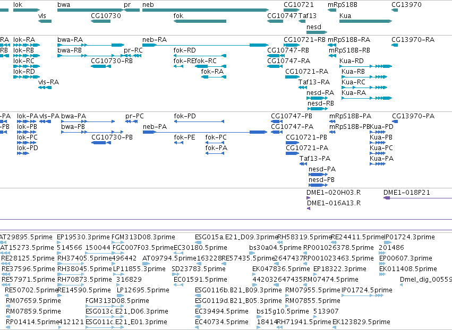Select the EC40734.5prime EST label
Viewport: 452px width, 330px height.
pos(221,322)
